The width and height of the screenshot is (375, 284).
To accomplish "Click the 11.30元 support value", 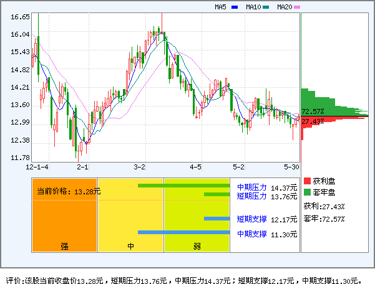I will [x=284, y=235].
